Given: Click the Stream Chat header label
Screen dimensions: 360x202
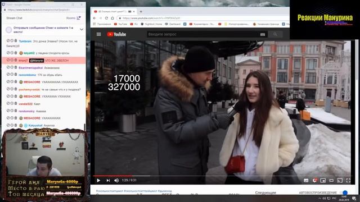Looking at the screenshot, I should [14, 18].
